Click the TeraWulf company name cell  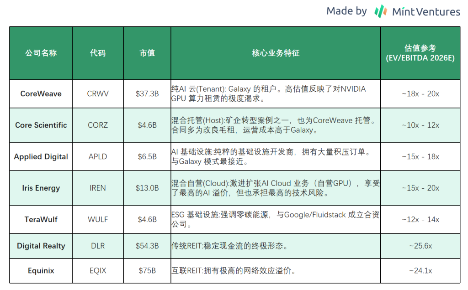tap(41, 219)
